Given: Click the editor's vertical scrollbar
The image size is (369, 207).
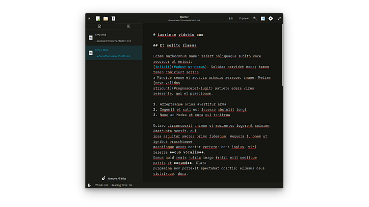Looking at the screenshot, I should 282,55.
